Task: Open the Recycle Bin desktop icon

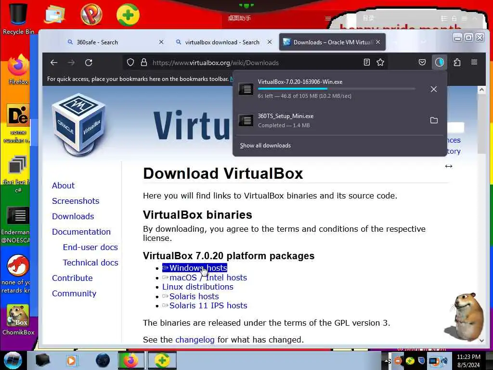Action: point(19,18)
